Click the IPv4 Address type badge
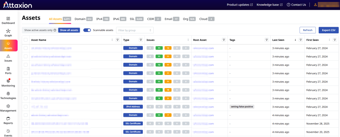The image size is (340, 137). (x=133, y=107)
